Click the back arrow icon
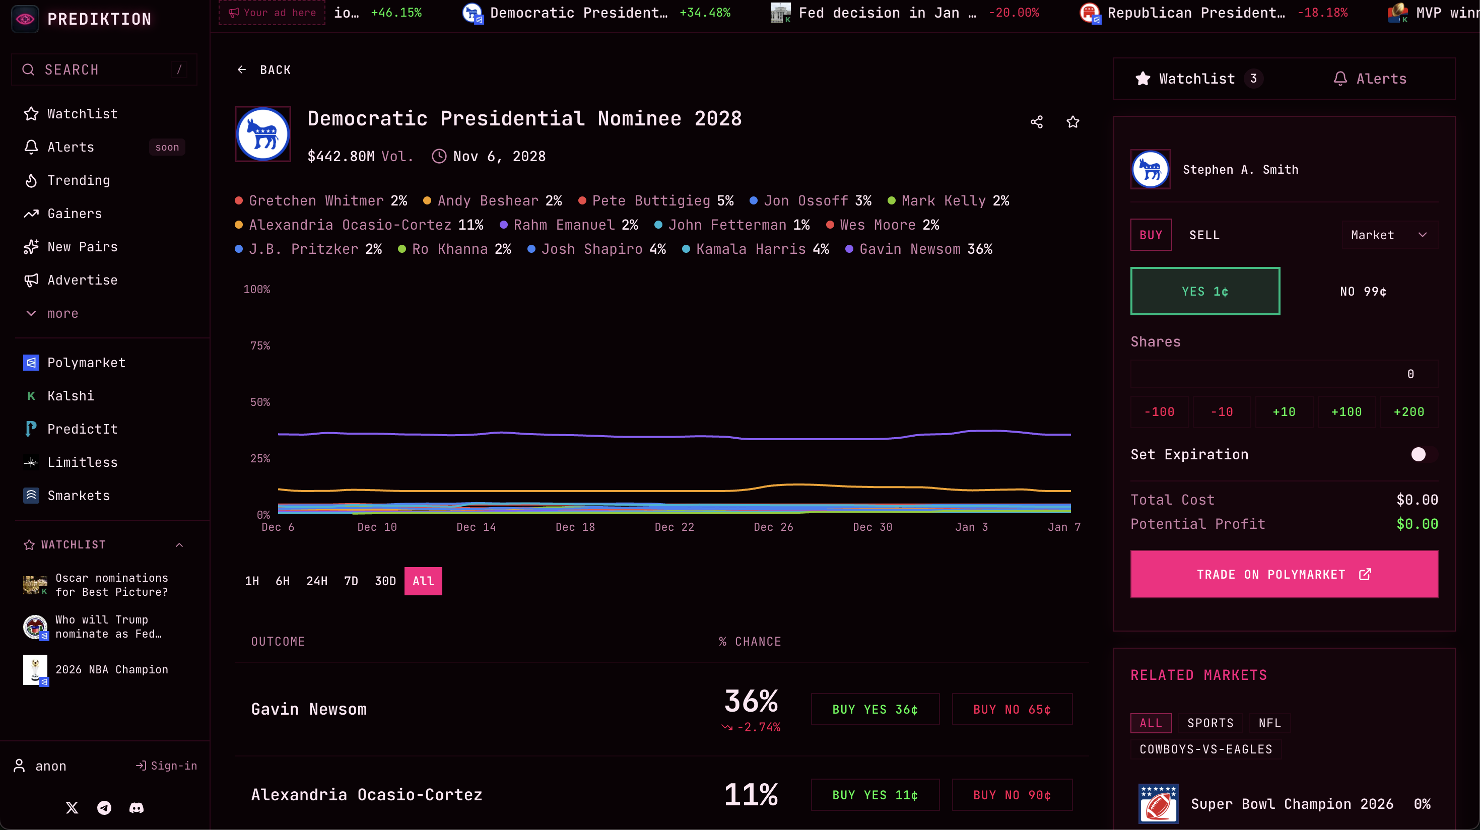Screen dimensions: 1480x830 (241, 70)
